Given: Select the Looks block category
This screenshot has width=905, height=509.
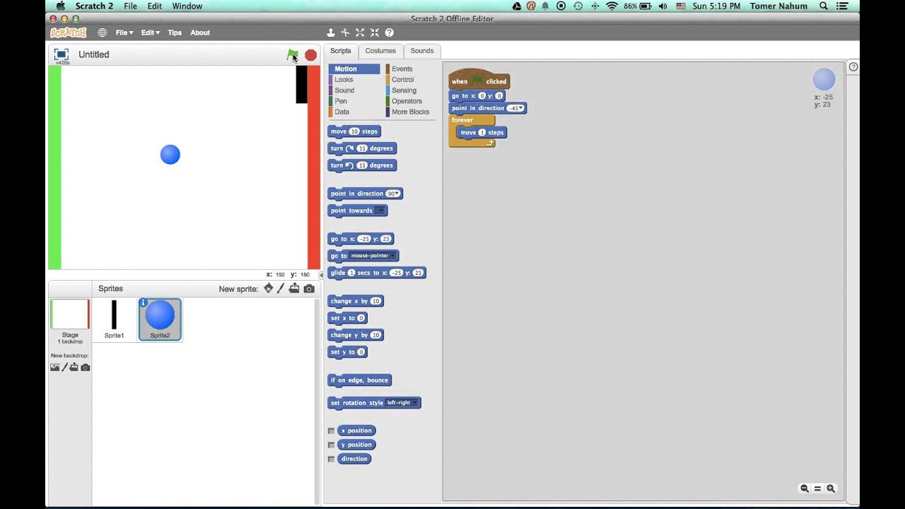Looking at the screenshot, I should pyautogui.click(x=344, y=80).
